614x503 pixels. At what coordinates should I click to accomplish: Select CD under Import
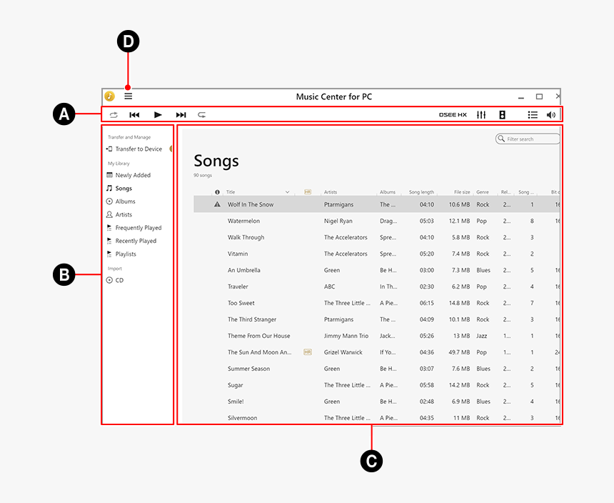click(x=115, y=280)
